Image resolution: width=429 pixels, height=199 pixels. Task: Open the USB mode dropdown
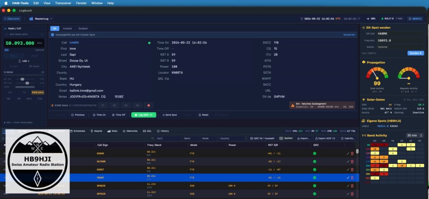[24, 61]
